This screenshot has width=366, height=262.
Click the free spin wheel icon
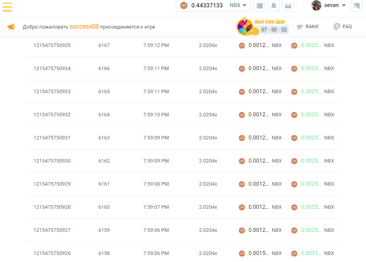tap(245, 27)
